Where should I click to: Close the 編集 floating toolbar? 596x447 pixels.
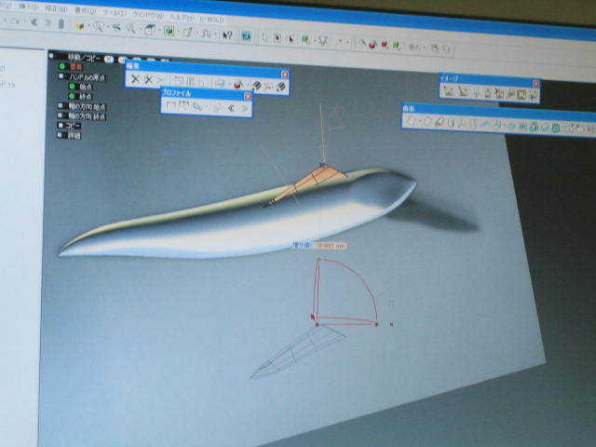coord(285,74)
